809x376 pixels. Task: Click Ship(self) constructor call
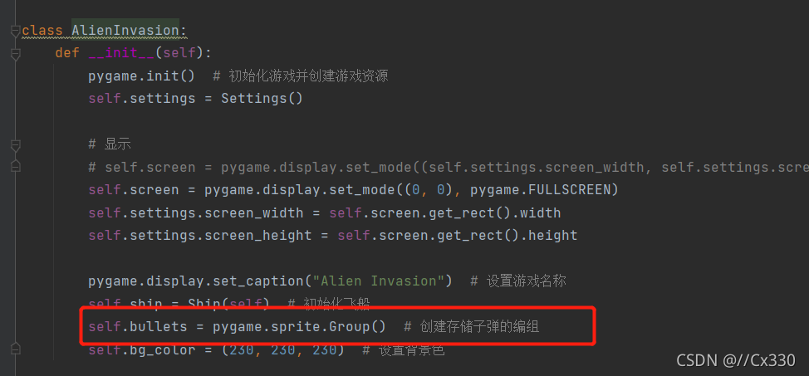tap(228, 304)
